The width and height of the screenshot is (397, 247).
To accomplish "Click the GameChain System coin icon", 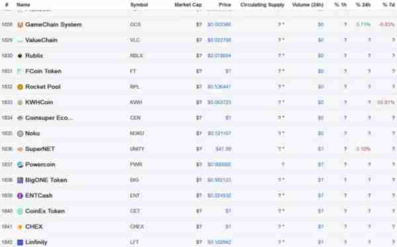I will point(20,25).
